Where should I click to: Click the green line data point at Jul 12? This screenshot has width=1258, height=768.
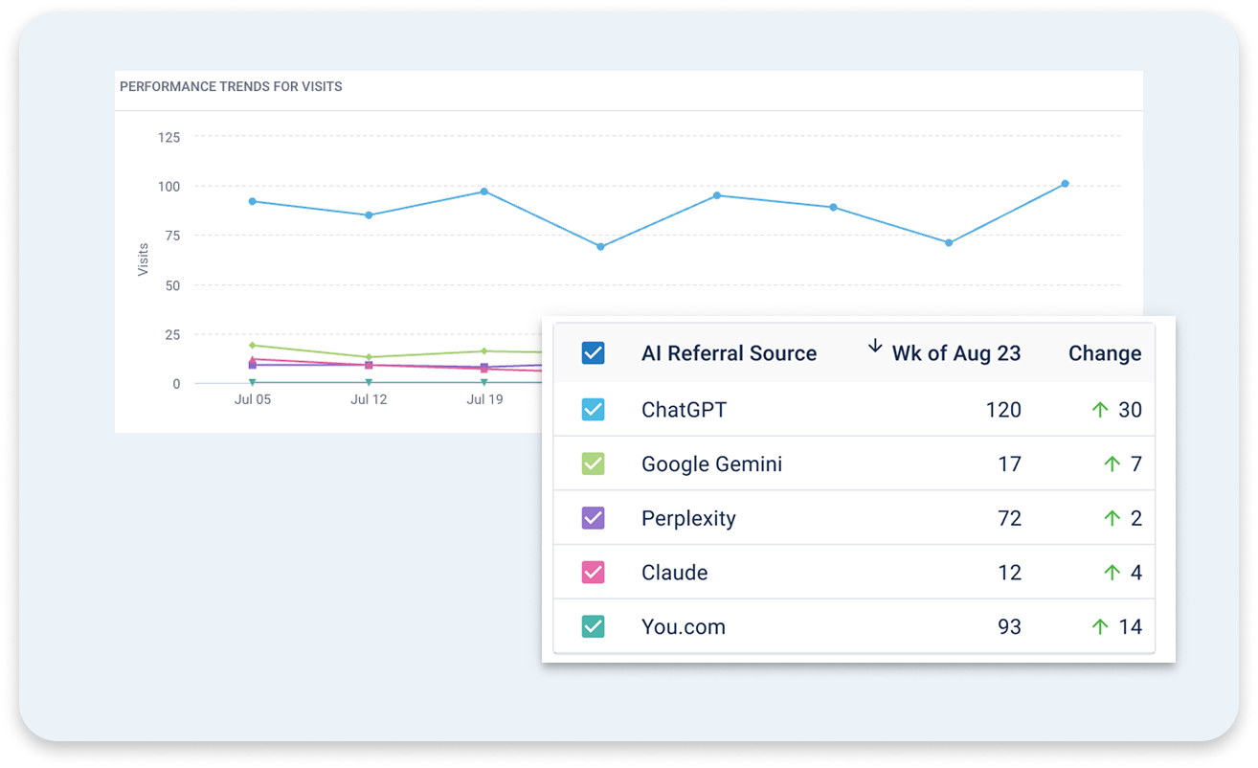click(x=369, y=357)
